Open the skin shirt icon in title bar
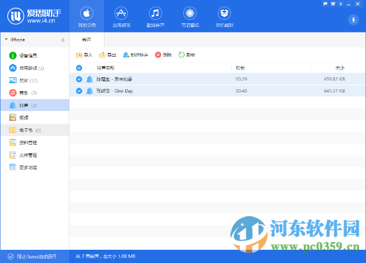 pyautogui.click(x=333, y=4)
